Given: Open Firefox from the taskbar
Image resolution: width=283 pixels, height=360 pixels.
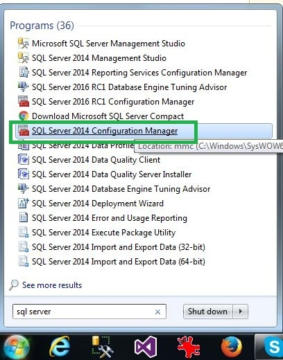Looking at the screenshot, I should click(232, 347).
